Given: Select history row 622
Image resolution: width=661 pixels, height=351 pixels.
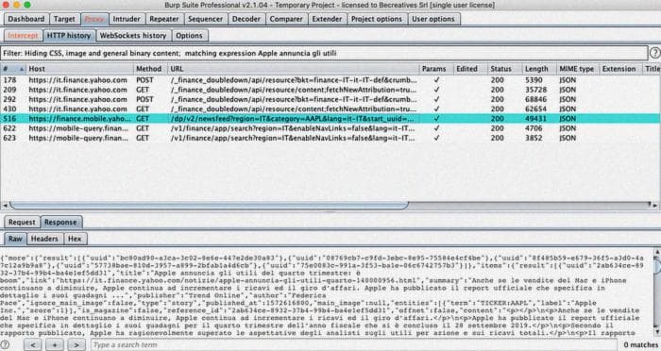Looking at the screenshot, I should 330,128.
